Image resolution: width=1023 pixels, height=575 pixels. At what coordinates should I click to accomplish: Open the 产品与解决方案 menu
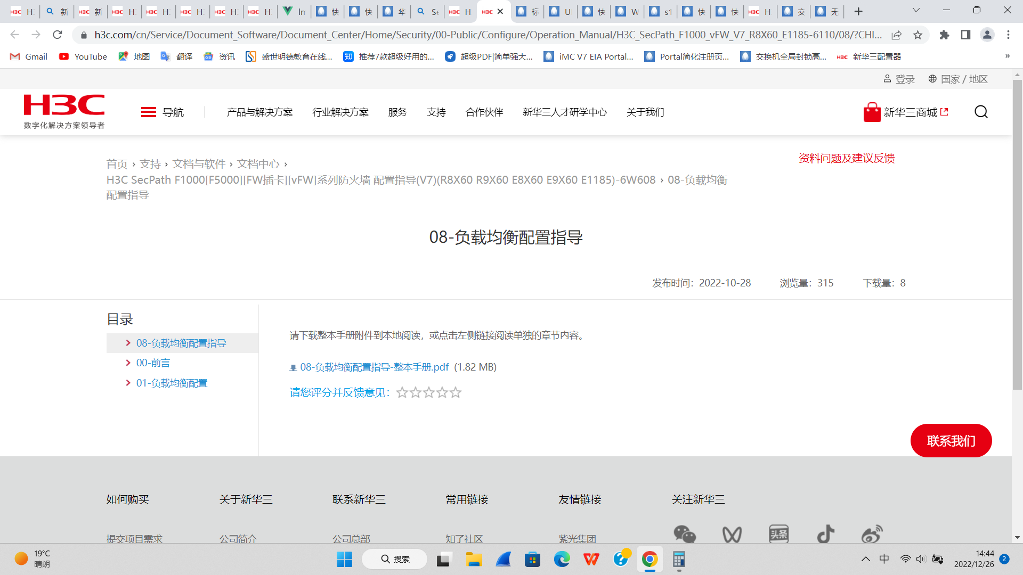(259, 112)
